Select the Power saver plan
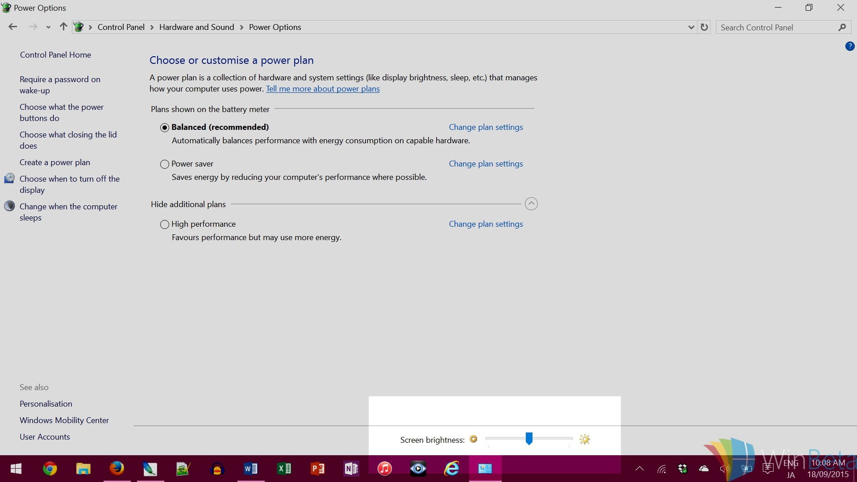 (165, 164)
